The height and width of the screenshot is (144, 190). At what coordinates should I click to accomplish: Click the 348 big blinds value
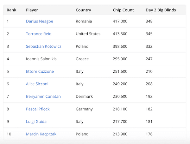tap(149, 21)
